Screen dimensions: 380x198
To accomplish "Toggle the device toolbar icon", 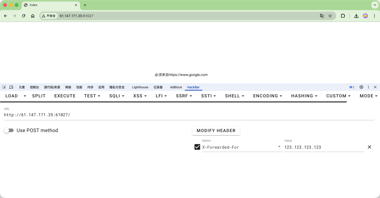I will coord(11,87).
